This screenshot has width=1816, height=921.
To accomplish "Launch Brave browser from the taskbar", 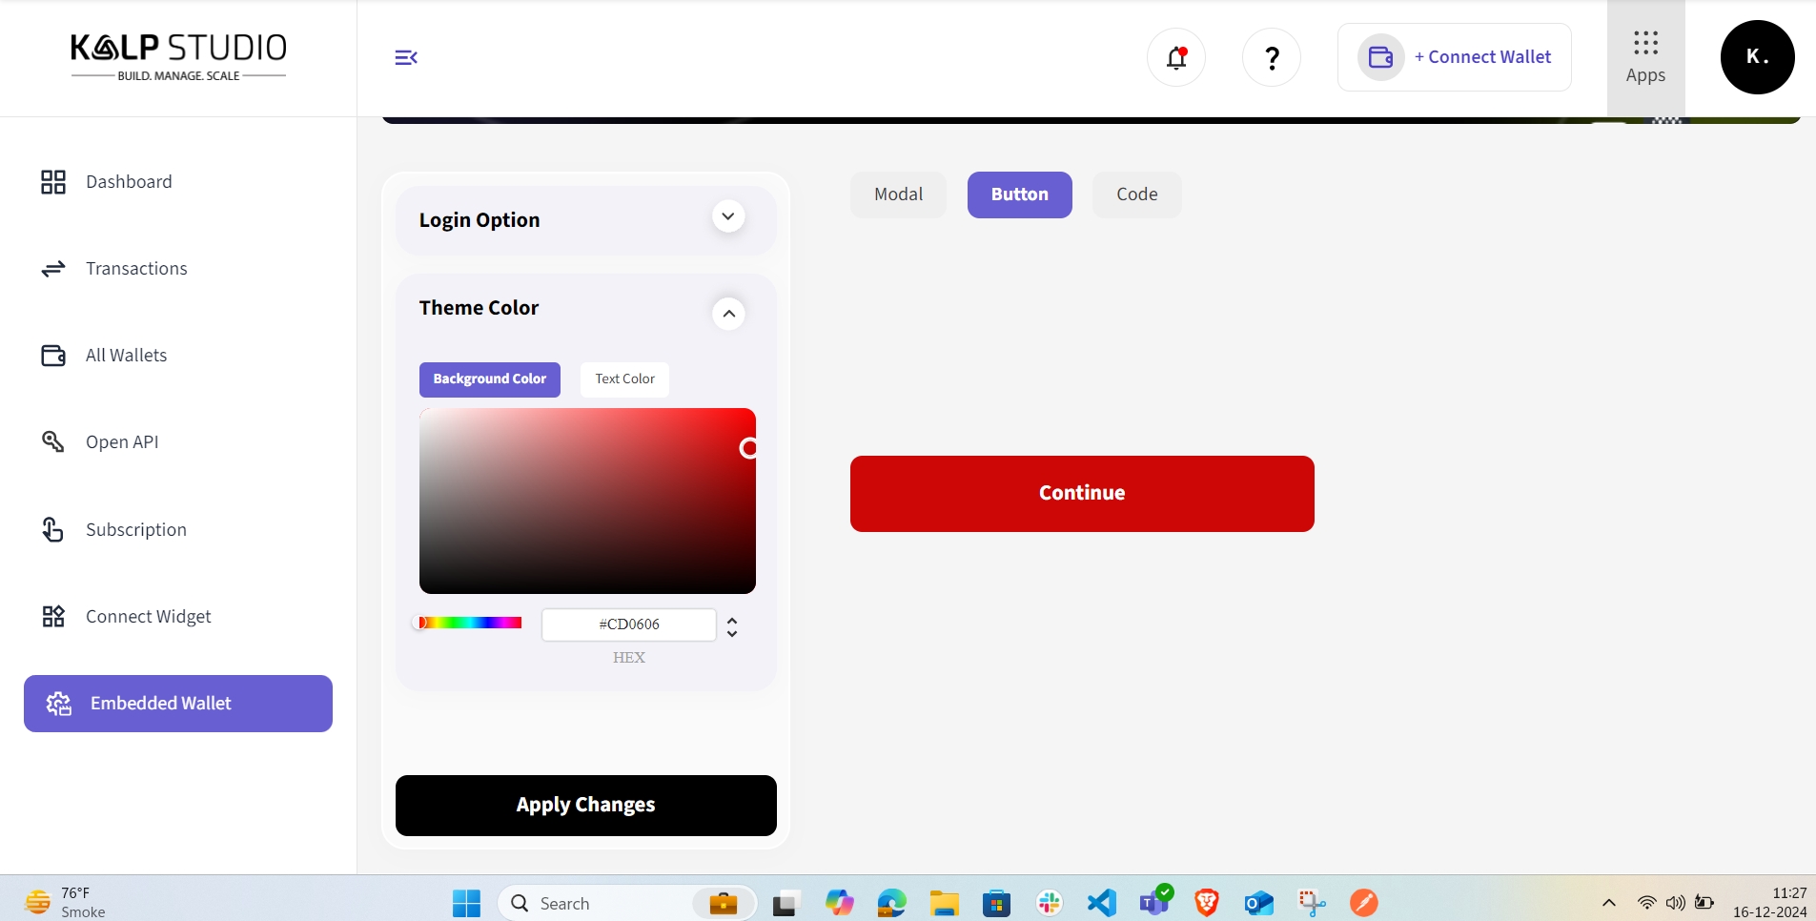I will pyautogui.click(x=1207, y=902).
